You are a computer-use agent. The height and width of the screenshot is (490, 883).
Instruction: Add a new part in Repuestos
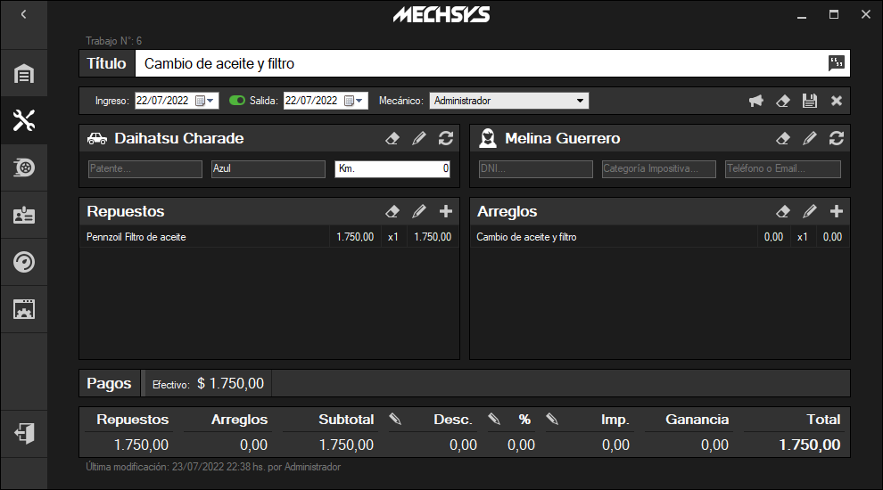click(x=446, y=211)
